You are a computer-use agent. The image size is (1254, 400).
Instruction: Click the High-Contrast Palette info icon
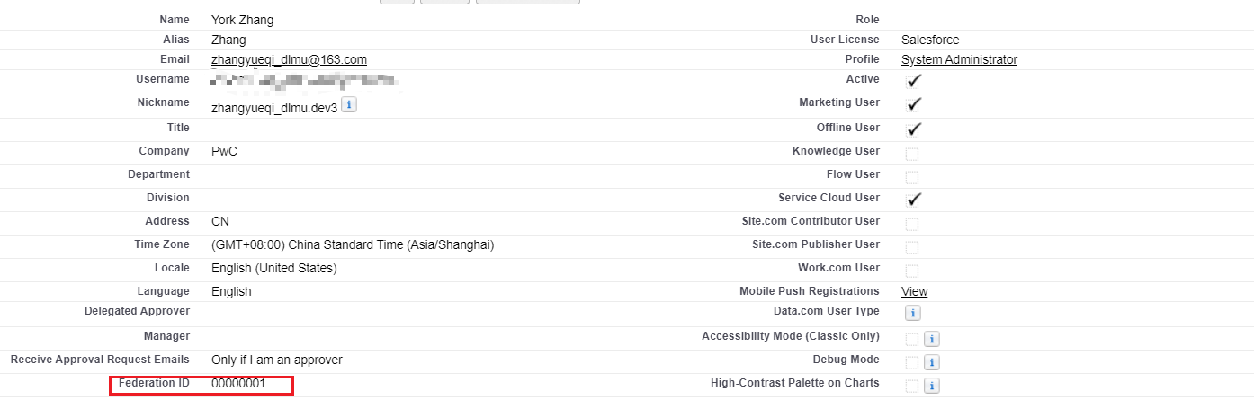[x=933, y=386]
